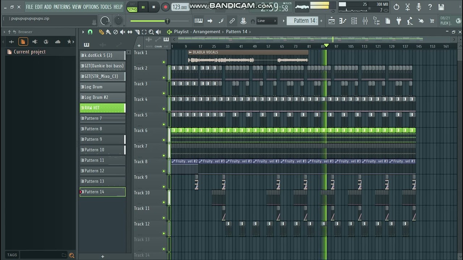This screenshot has height=260, width=463.
Task: Select RAW HIT in pattern picker
Action: [x=102, y=108]
